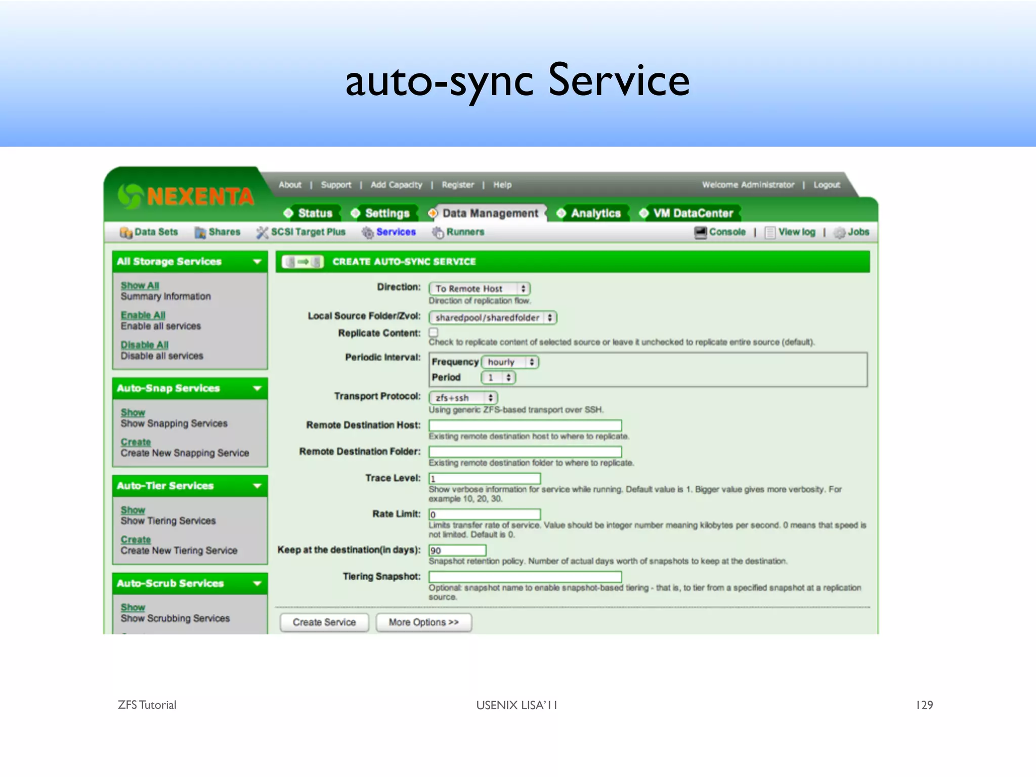Click the Show All services link
1036x777 pixels.
[x=140, y=286]
